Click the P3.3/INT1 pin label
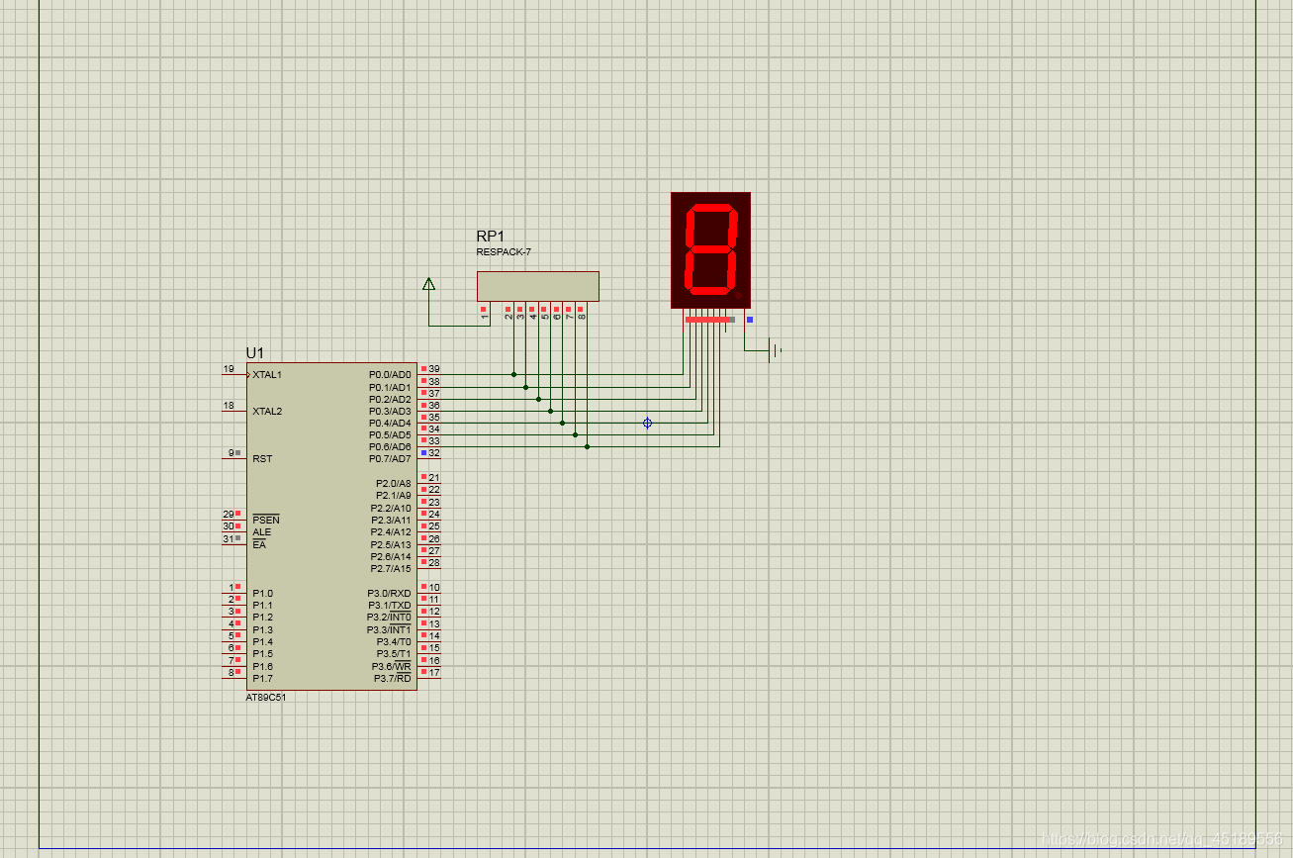Screen dimensions: 1293x858 tap(389, 630)
